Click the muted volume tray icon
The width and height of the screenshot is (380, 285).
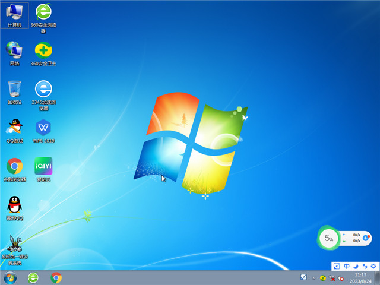click(341, 278)
